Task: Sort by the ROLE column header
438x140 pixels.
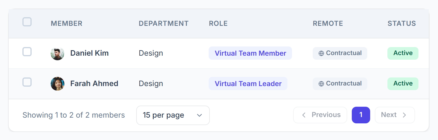Action: (218, 24)
